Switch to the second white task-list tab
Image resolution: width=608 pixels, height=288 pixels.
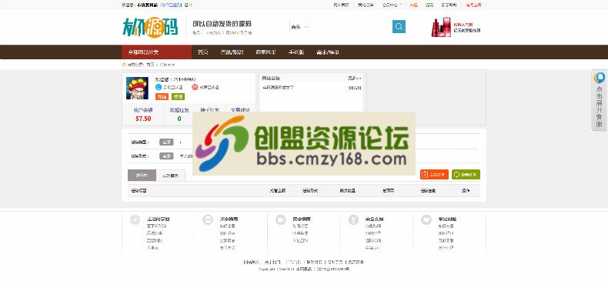coord(171,176)
